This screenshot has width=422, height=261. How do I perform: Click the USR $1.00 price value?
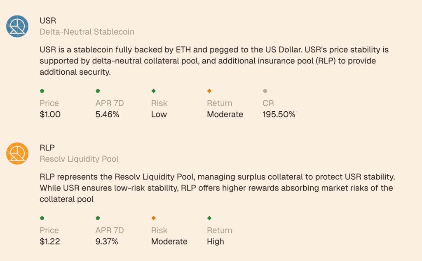click(x=50, y=114)
